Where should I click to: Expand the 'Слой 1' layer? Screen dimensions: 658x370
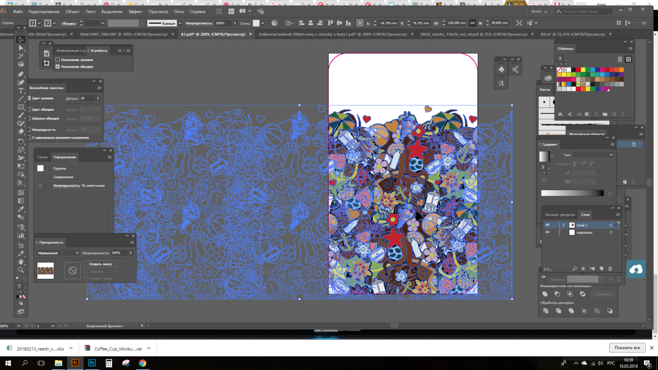click(x=564, y=225)
